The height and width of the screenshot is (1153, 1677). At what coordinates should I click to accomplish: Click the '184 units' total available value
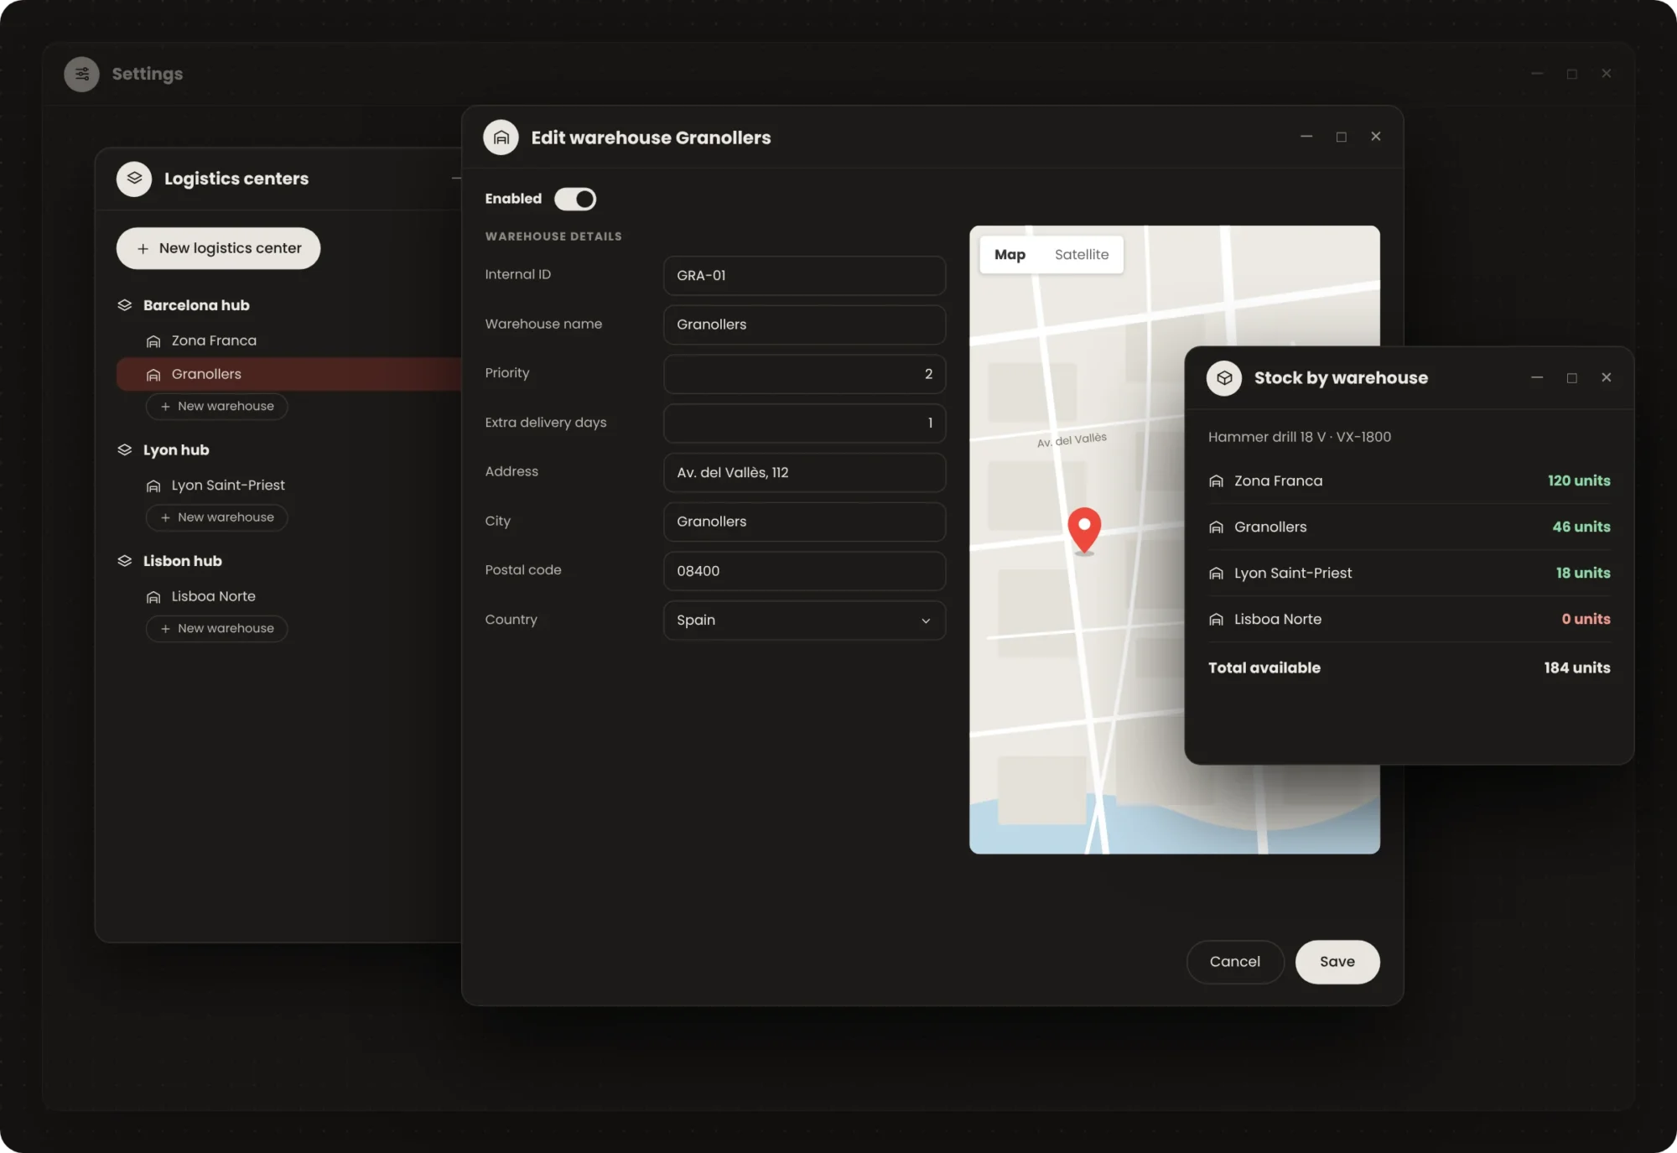pos(1577,667)
